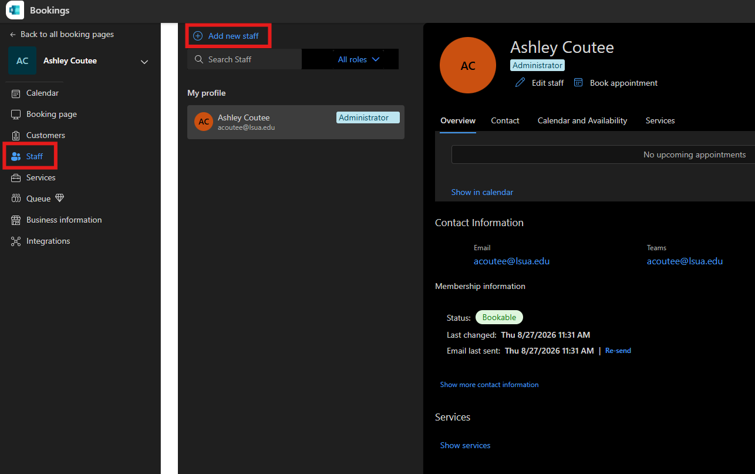Viewport: 755px width, 474px height.
Task: Click the Re-send email link
Action: pyautogui.click(x=618, y=351)
